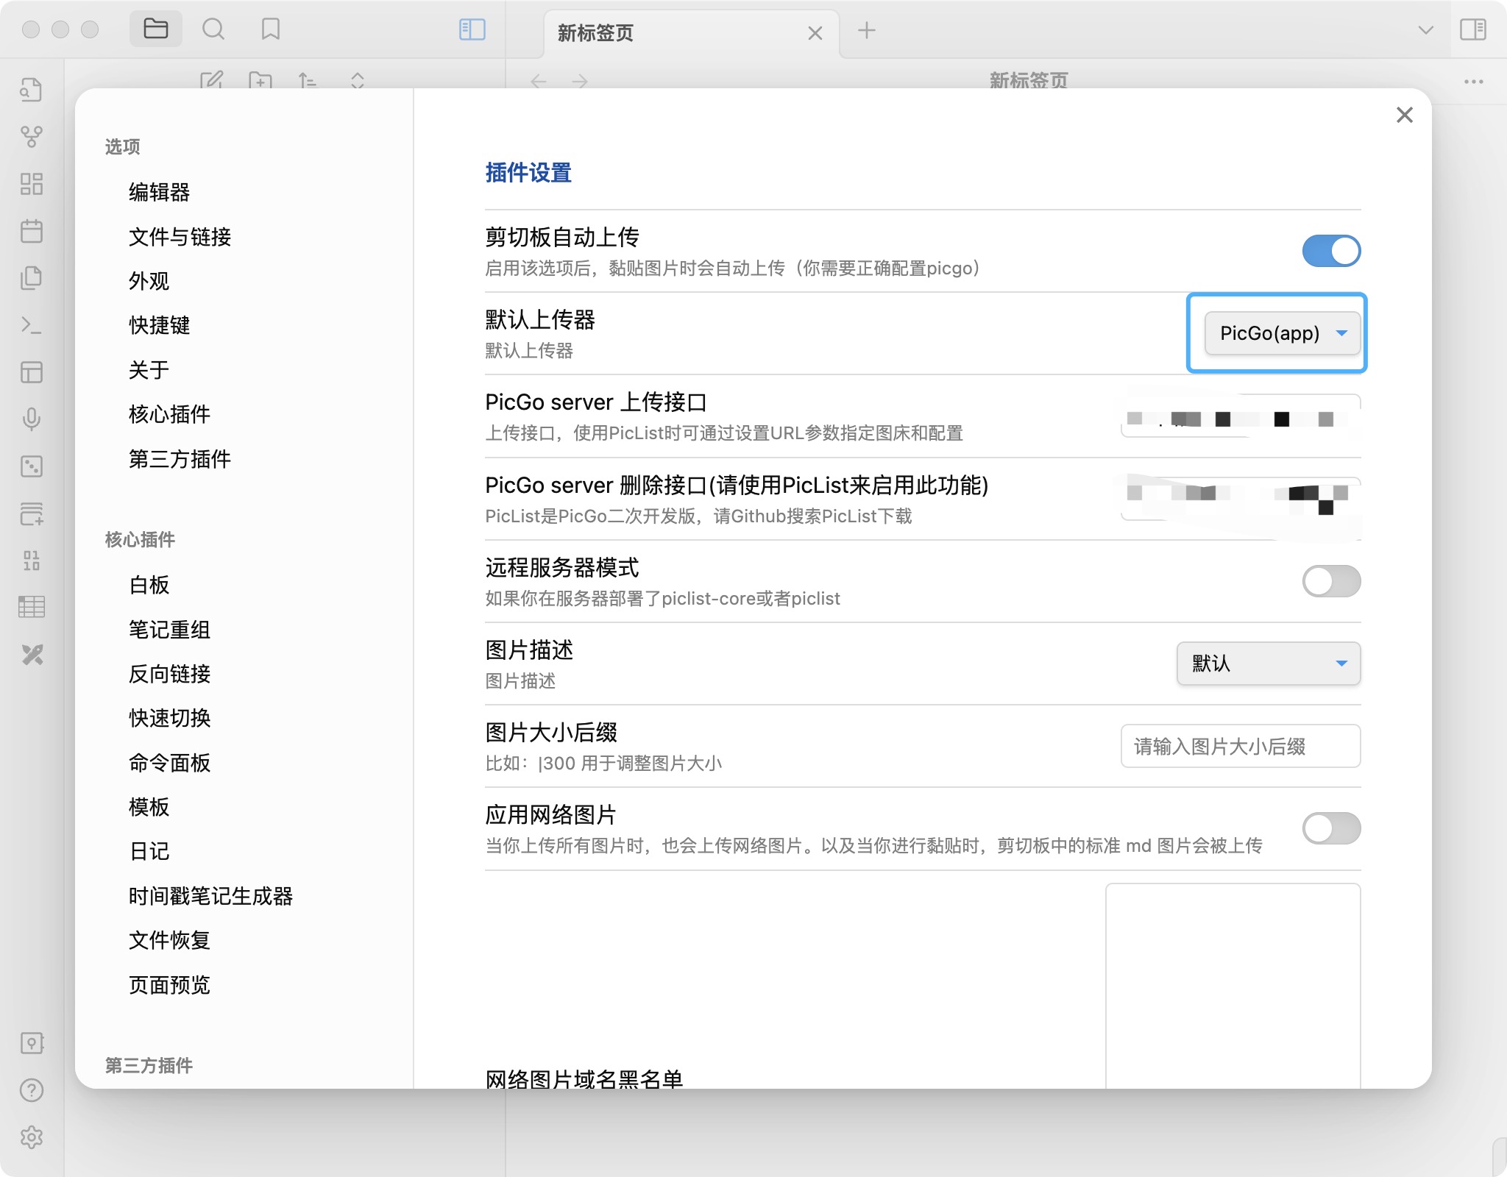Open 文件恢复 plugin settings

(169, 940)
